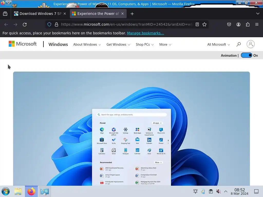The image size is (263, 197).
Task: Bookmark this page with star
Action: pyautogui.click(x=204, y=24)
